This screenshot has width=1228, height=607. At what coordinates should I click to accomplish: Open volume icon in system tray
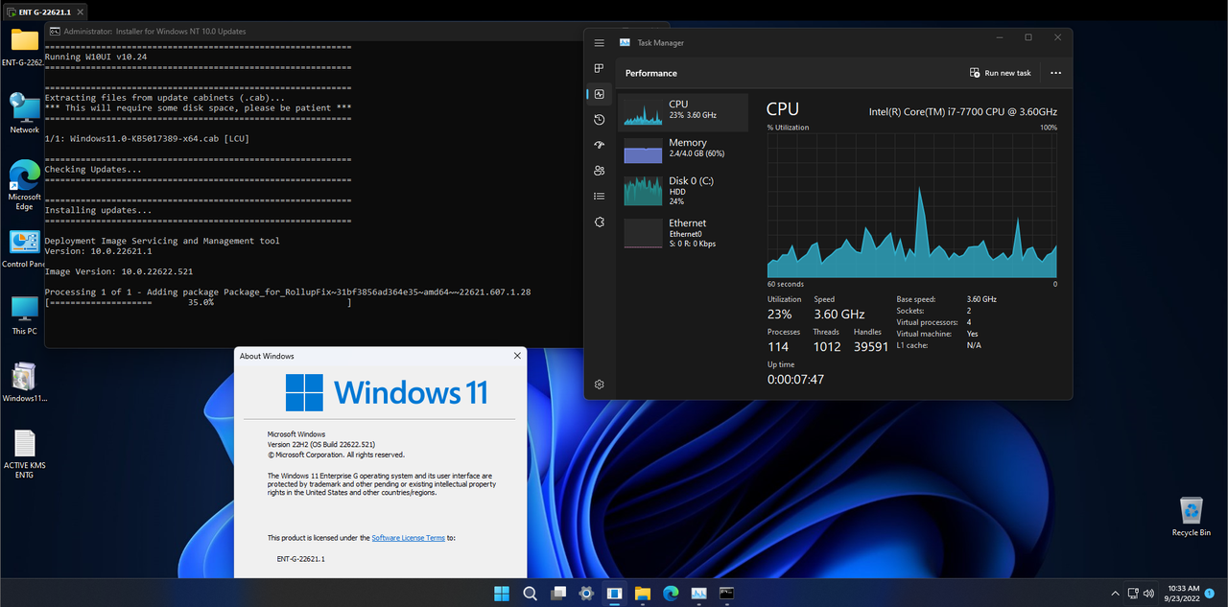tap(1147, 593)
